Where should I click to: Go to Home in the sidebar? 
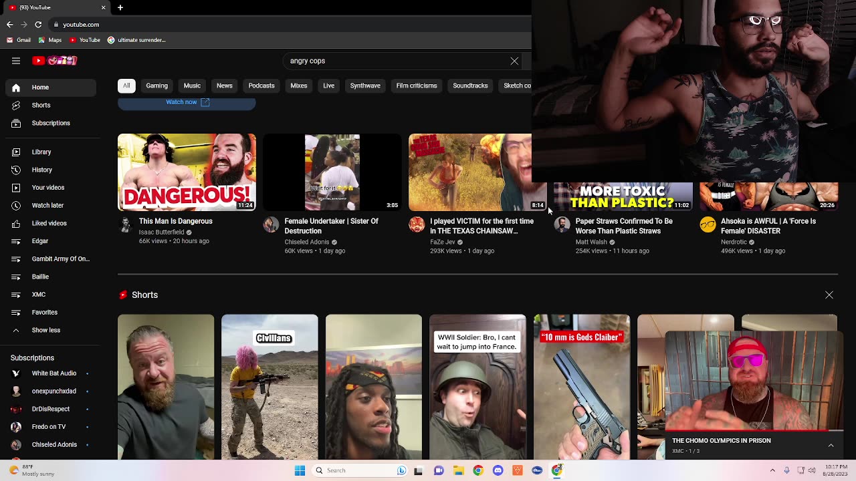(x=51, y=88)
